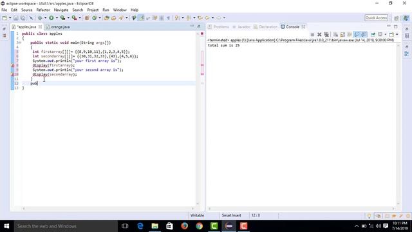Screen dimensions: 412x232
Task: Open Google Chrome from the taskbar
Action: [x=199, y=226]
